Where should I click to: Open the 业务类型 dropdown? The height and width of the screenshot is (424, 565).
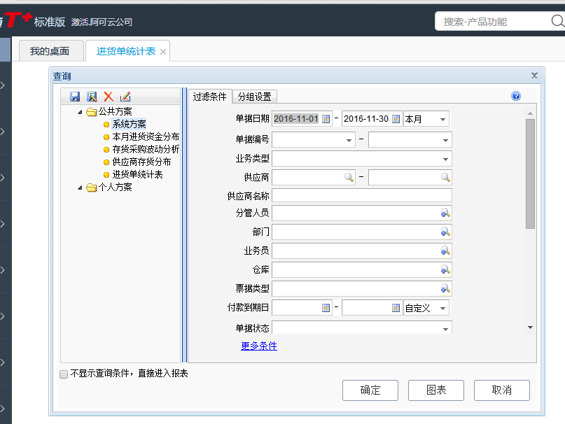click(445, 160)
